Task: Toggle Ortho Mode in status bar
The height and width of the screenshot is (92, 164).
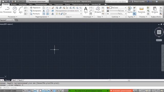Action: coord(32,91)
